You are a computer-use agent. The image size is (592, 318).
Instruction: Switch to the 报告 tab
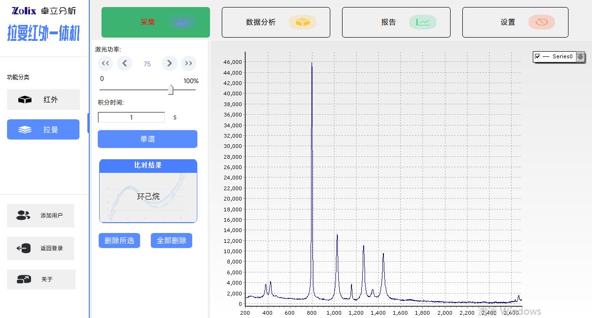(396, 22)
